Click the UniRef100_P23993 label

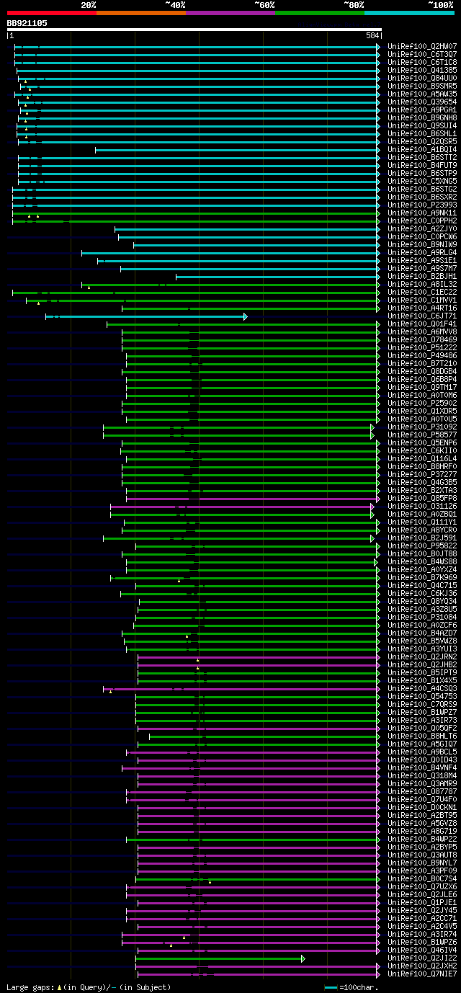pos(422,205)
